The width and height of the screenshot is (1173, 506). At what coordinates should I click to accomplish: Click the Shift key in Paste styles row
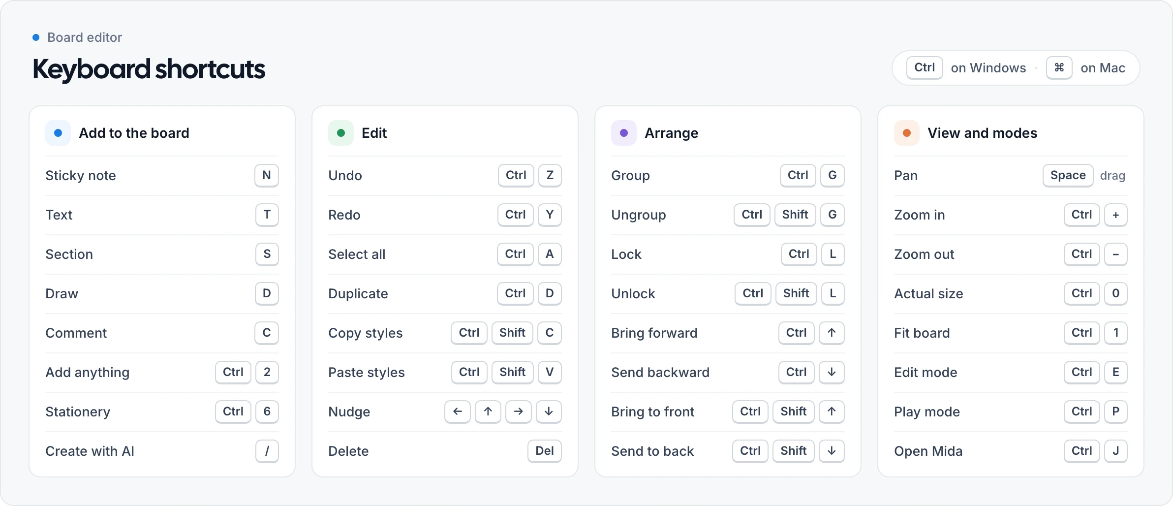click(512, 372)
